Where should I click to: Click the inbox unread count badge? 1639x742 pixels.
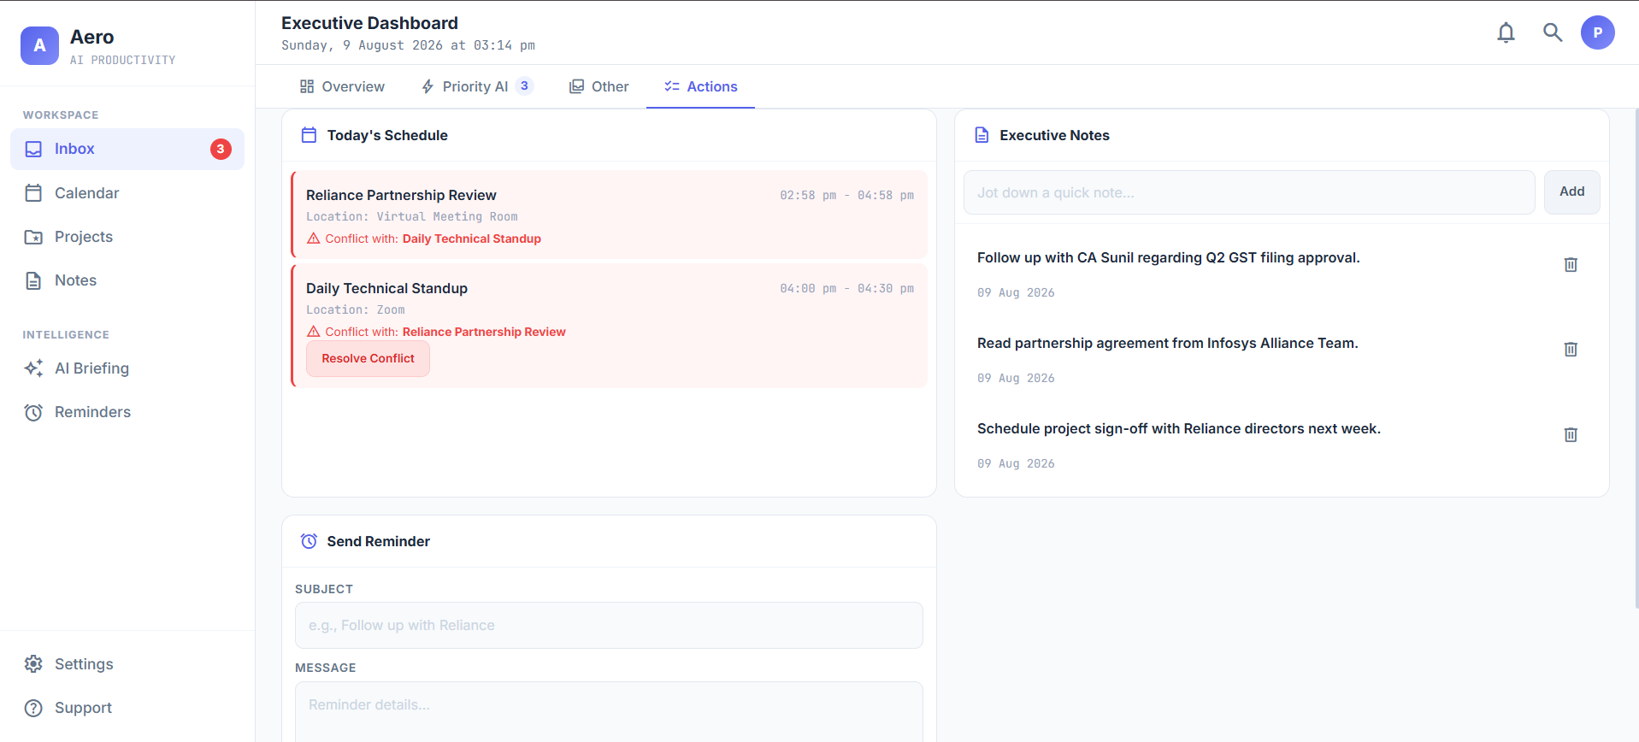pos(221,149)
